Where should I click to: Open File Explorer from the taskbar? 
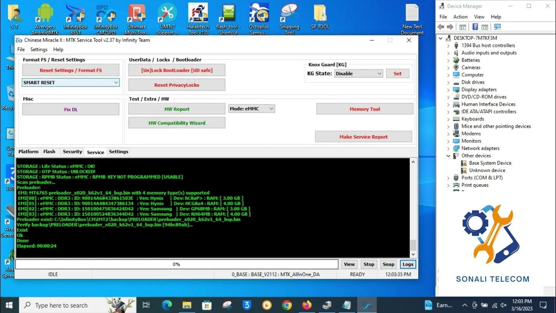187,305
